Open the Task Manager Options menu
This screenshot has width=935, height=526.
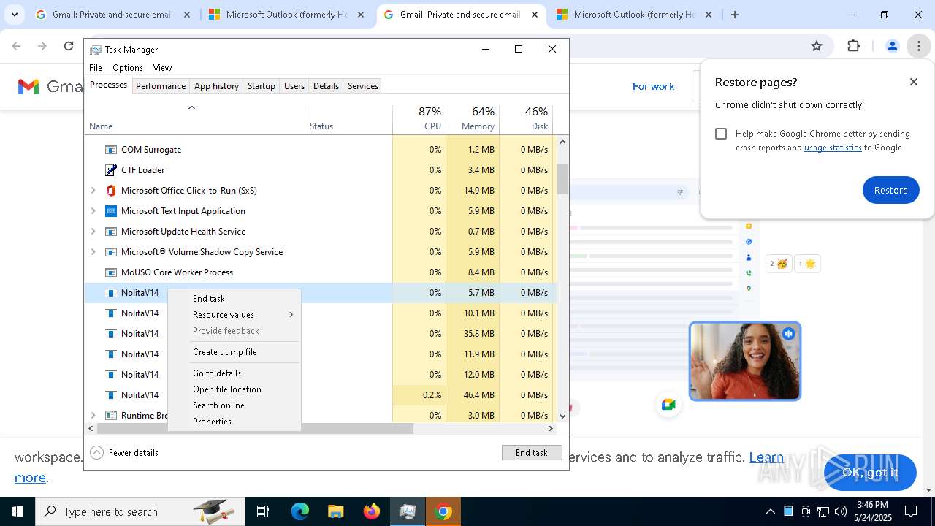128,68
